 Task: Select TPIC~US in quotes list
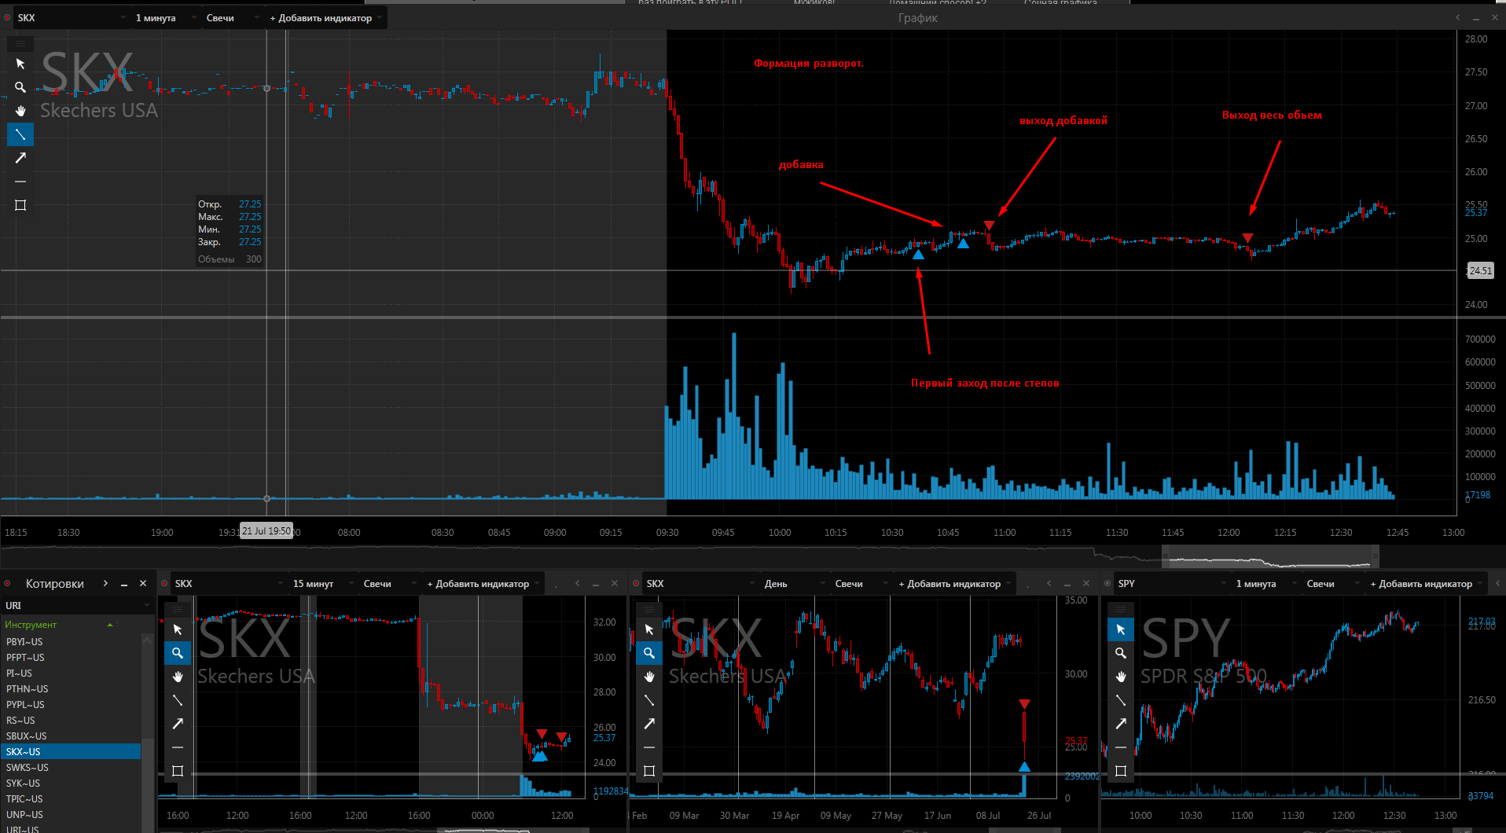point(71,798)
